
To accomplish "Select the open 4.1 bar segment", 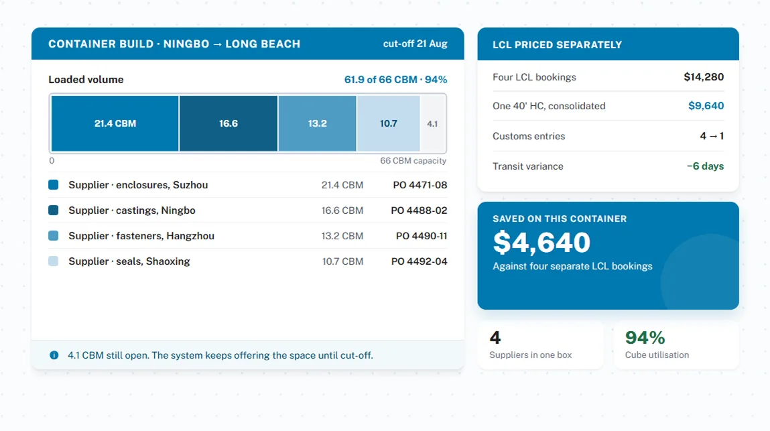I will 433,123.
